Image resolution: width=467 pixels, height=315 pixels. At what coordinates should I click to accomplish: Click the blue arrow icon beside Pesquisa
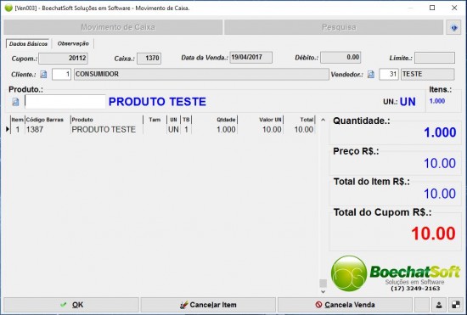point(453,28)
